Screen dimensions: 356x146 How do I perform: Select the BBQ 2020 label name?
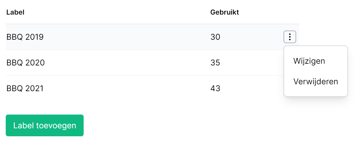click(x=25, y=63)
